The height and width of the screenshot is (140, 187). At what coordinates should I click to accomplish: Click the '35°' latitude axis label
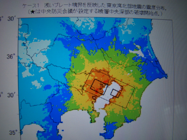[x=13, y=132]
